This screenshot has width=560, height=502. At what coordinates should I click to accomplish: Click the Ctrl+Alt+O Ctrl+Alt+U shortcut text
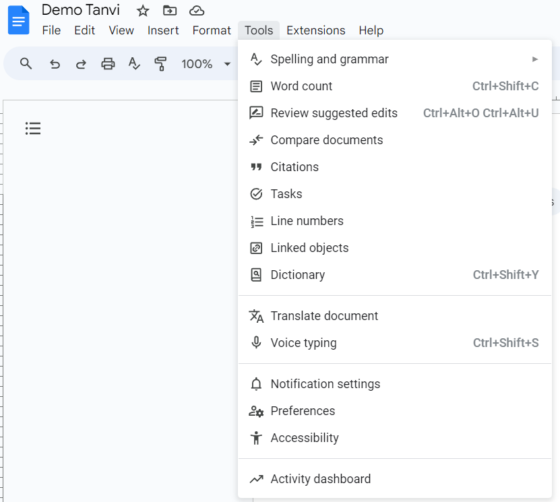coord(480,113)
